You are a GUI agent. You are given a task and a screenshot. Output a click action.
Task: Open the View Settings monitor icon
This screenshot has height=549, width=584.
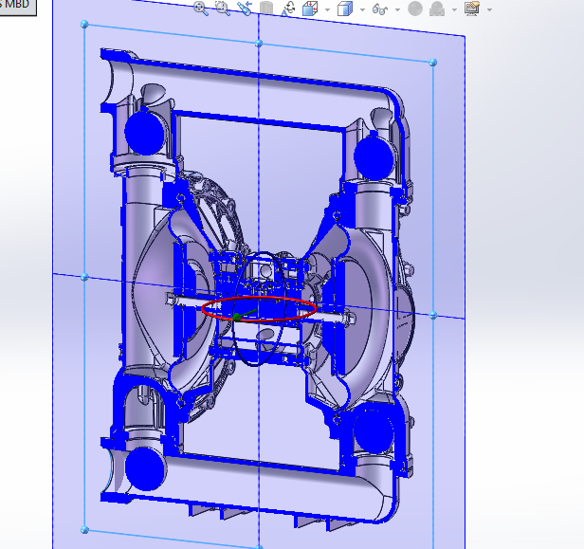472,9
